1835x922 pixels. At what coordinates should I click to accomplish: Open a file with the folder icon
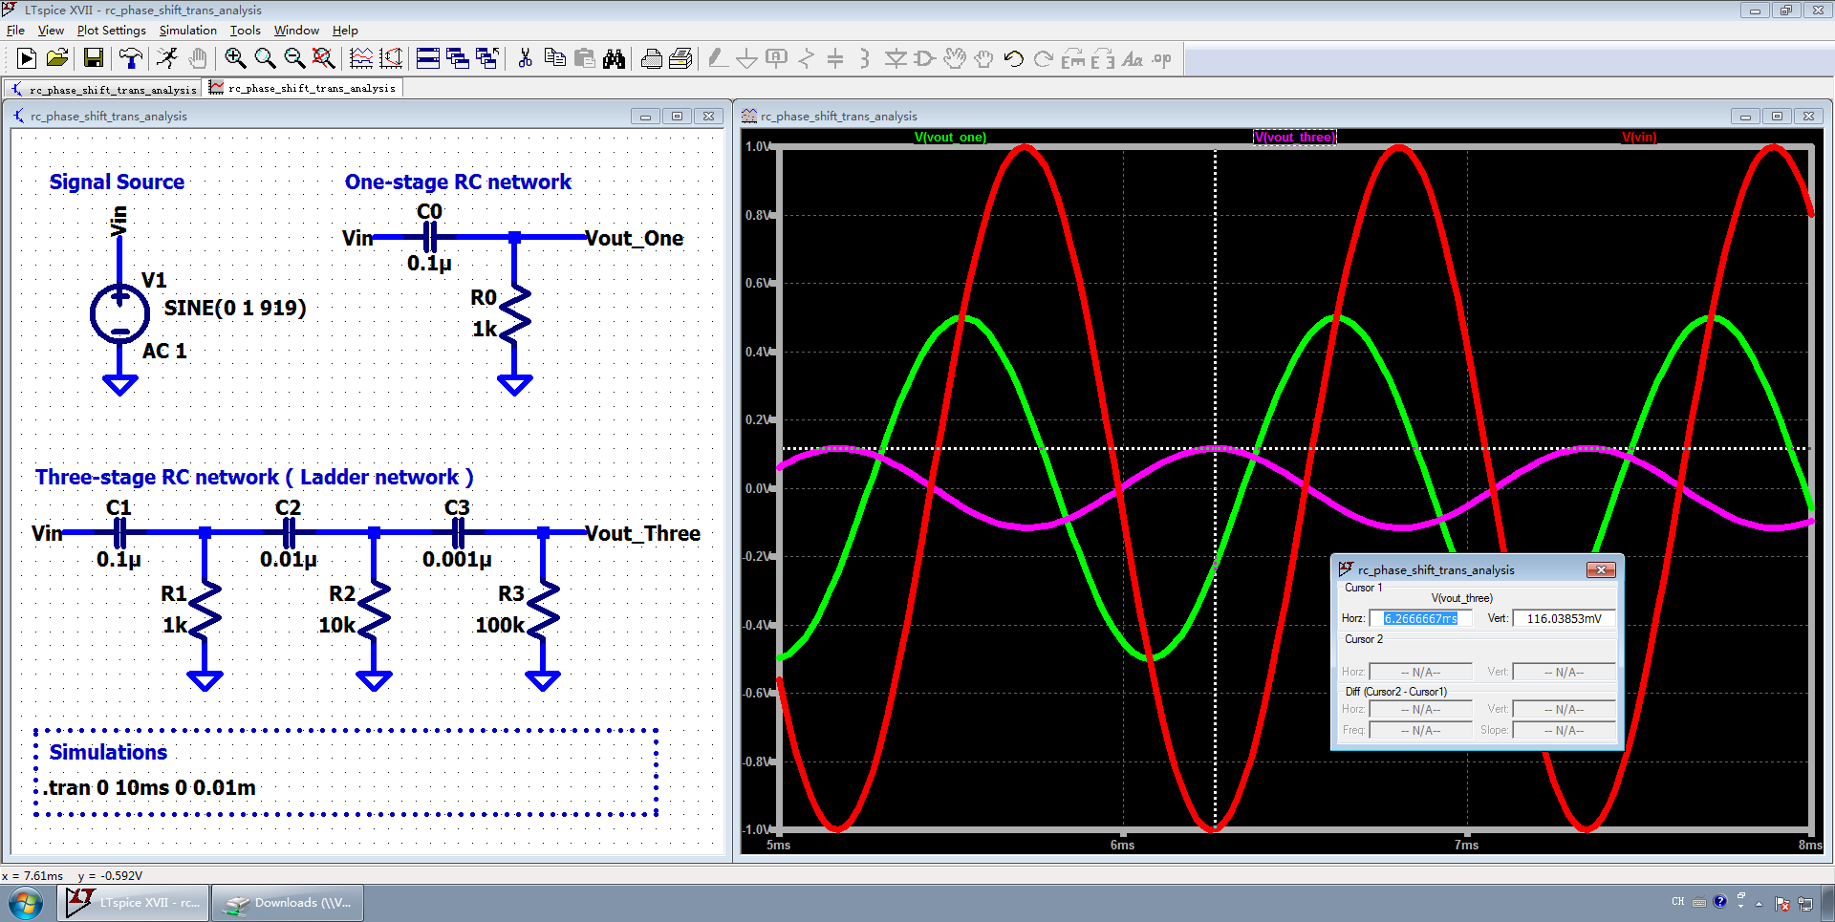pos(57,59)
